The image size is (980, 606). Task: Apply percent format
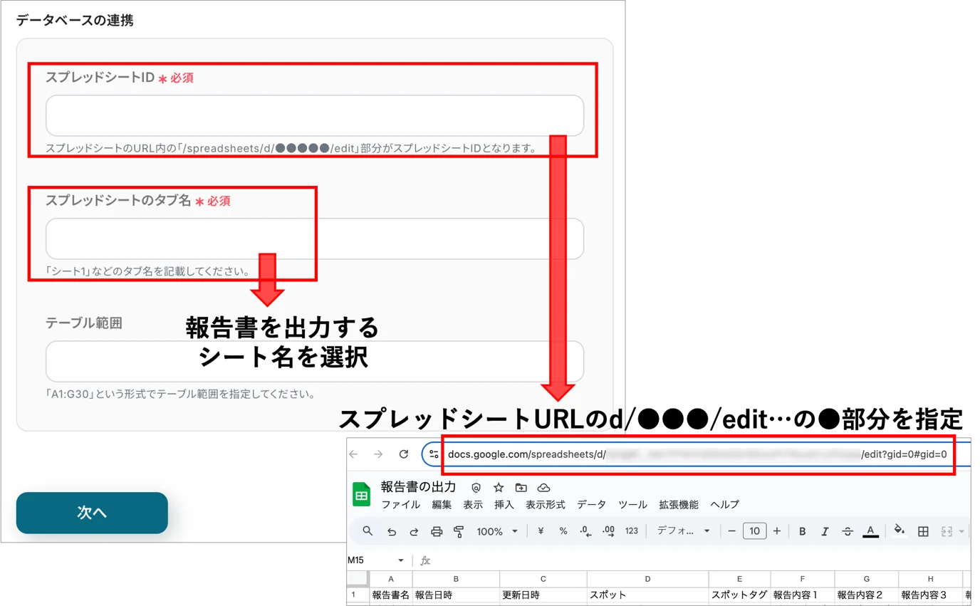point(563,531)
